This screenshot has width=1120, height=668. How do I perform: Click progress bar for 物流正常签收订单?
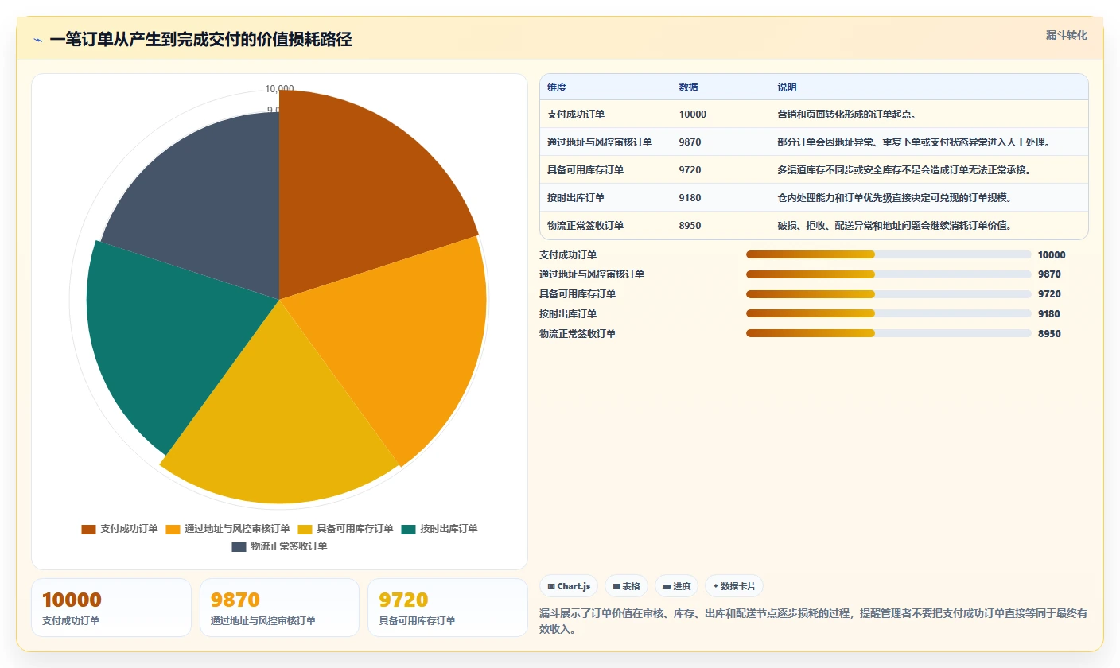(x=889, y=334)
